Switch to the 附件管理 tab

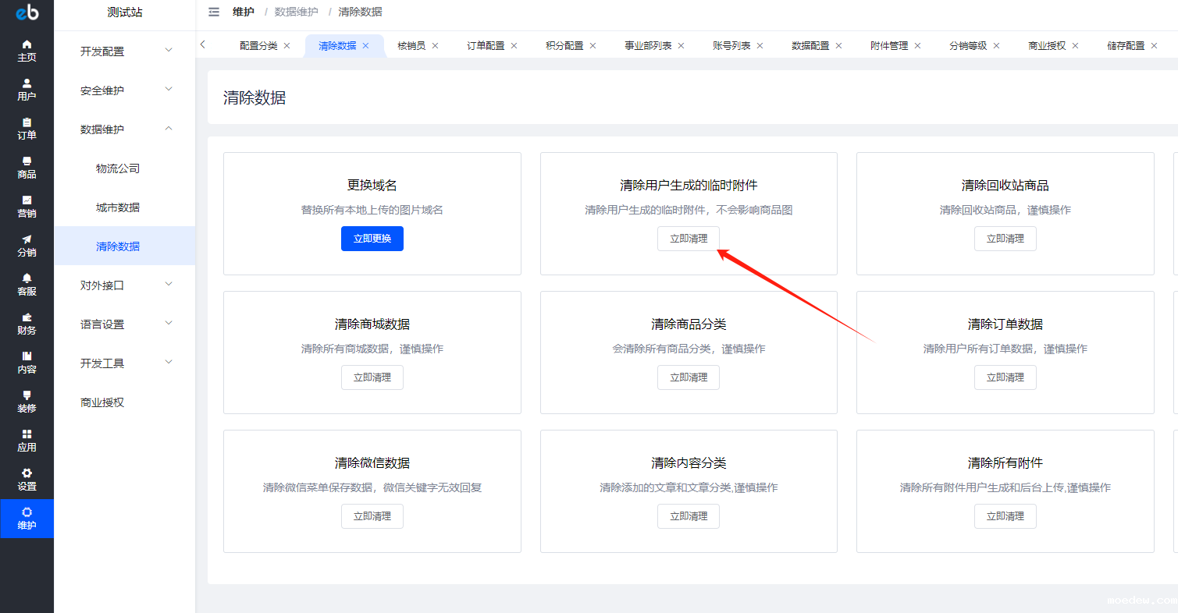[x=889, y=46]
